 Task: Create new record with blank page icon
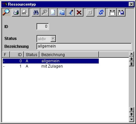53,12
